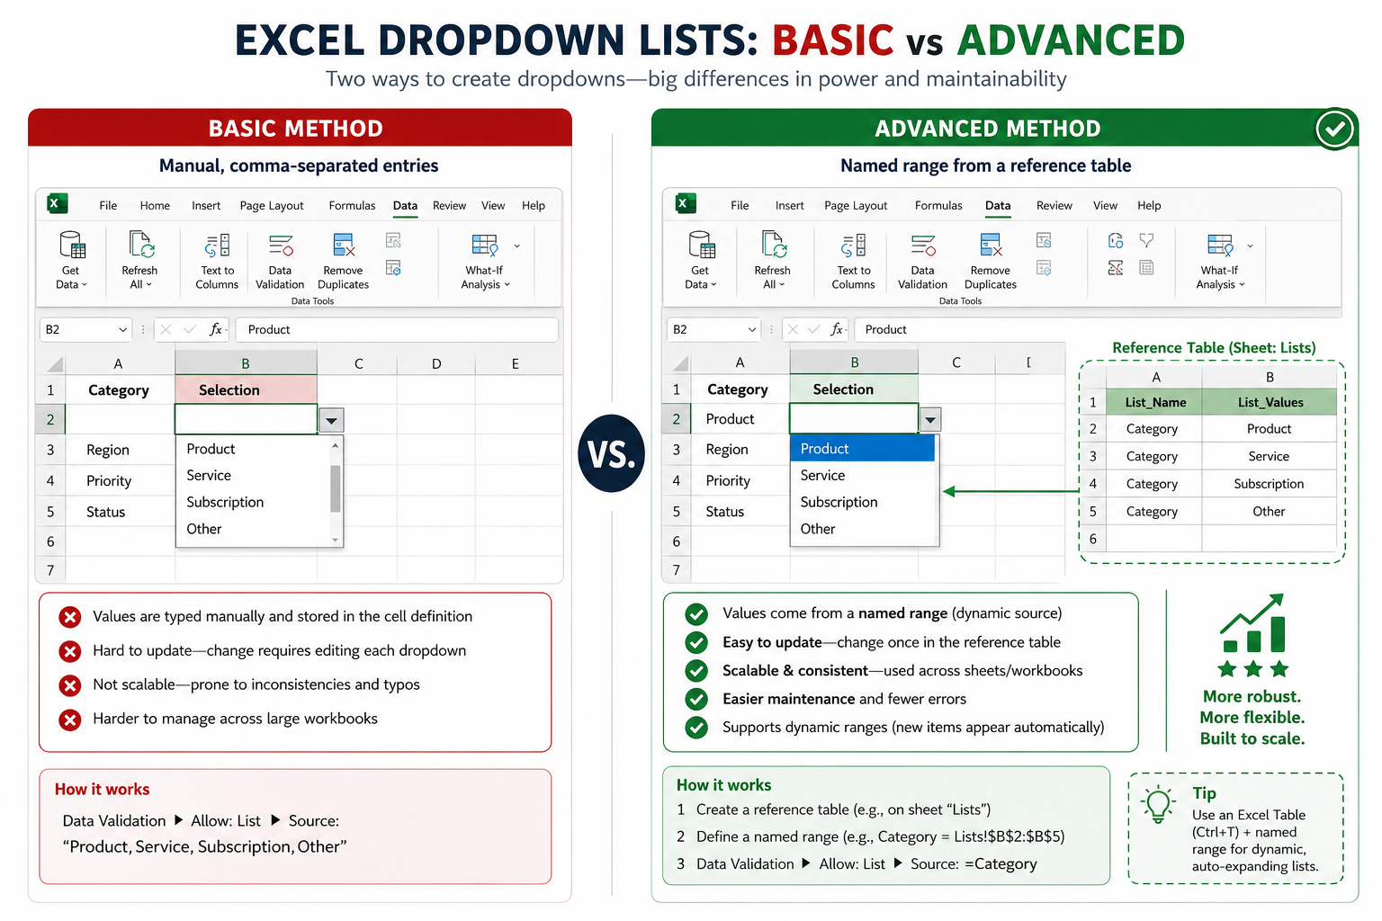Switch to Formulas tab in Basic Method ribbon
This screenshot has height=921, width=1382.
352,205
